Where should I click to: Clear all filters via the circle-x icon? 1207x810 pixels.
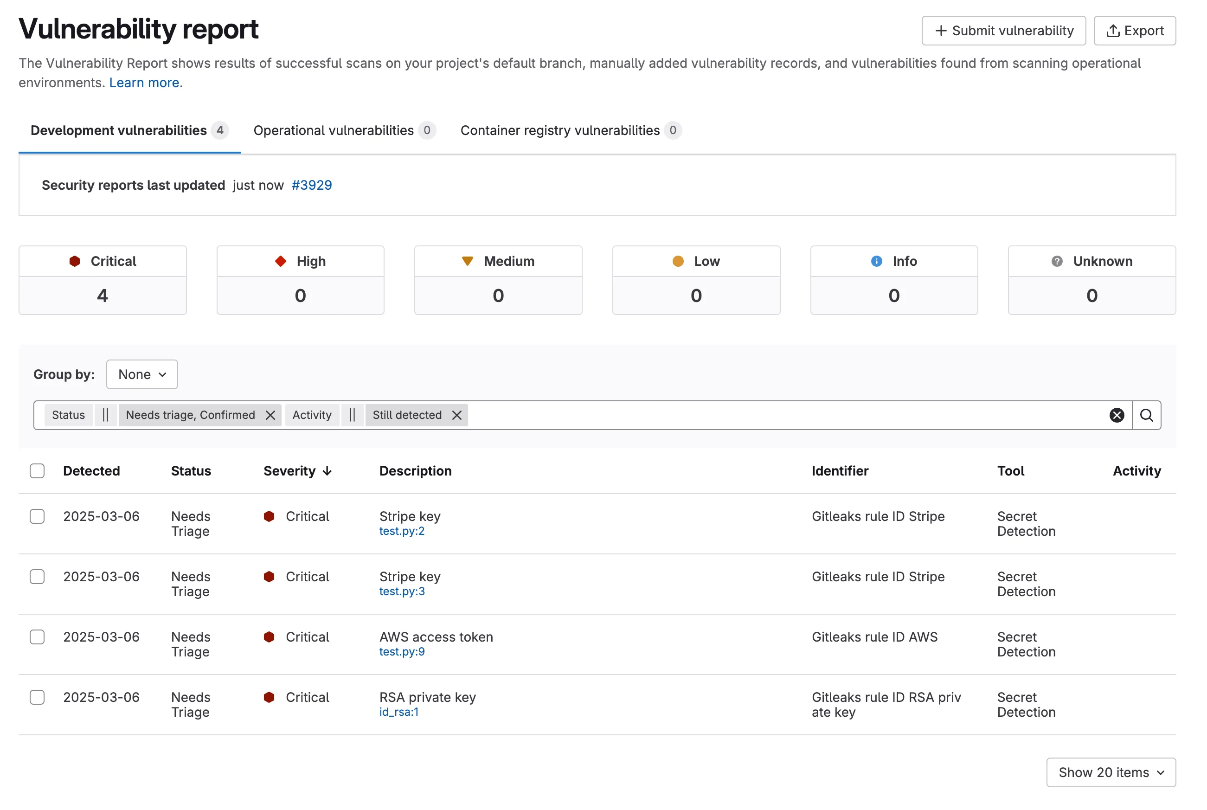[1117, 415]
